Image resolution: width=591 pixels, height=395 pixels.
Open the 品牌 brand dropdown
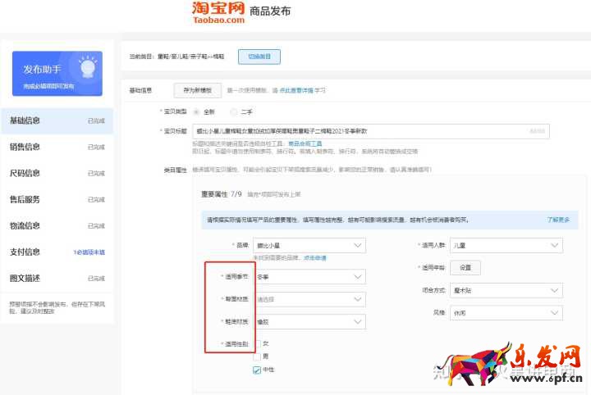pyautogui.click(x=309, y=245)
